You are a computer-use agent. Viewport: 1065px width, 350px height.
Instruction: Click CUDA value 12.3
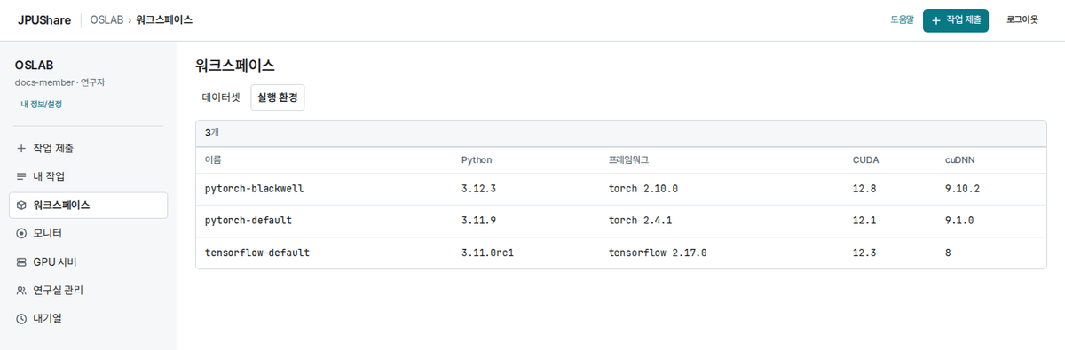(x=864, y=253)
